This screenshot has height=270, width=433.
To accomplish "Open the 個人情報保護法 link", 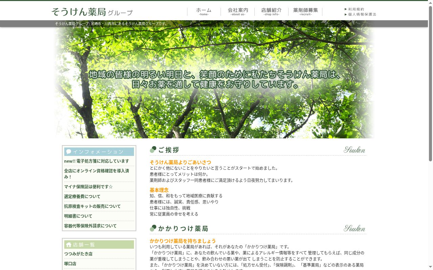I will click(x=360, y=14).
